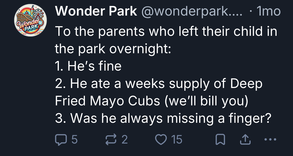Click the "2. He ate a weeks supply" line

159,84
